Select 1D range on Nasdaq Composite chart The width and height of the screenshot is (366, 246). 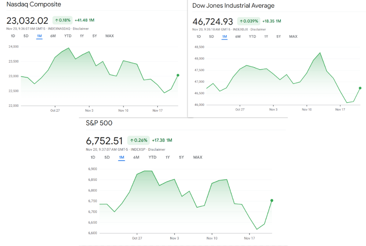coord(13,36)
